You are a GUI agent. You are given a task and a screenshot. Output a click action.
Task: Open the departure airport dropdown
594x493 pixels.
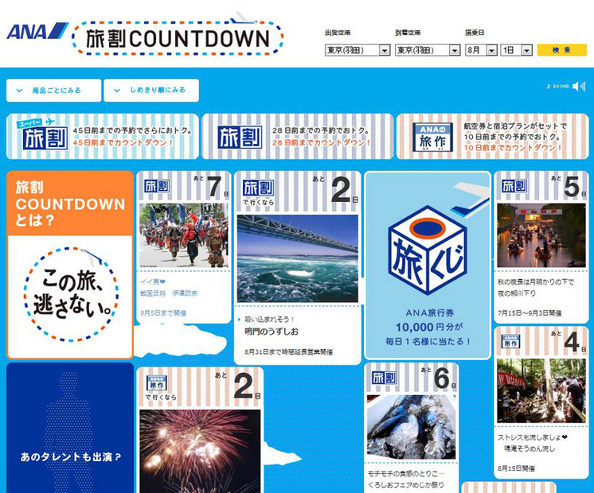point(358,50)
